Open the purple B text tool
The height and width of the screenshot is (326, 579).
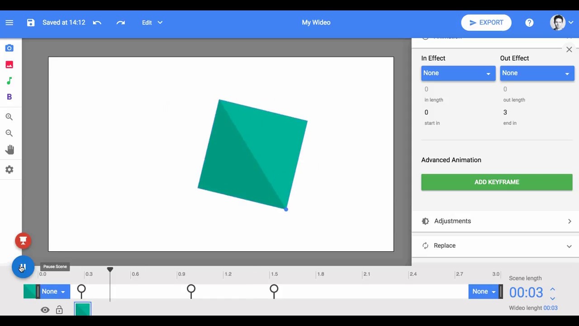pyautogui.click(x=9, y=97)
